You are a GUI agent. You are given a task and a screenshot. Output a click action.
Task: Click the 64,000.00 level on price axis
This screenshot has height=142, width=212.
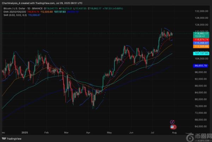(x=201, y=126)
